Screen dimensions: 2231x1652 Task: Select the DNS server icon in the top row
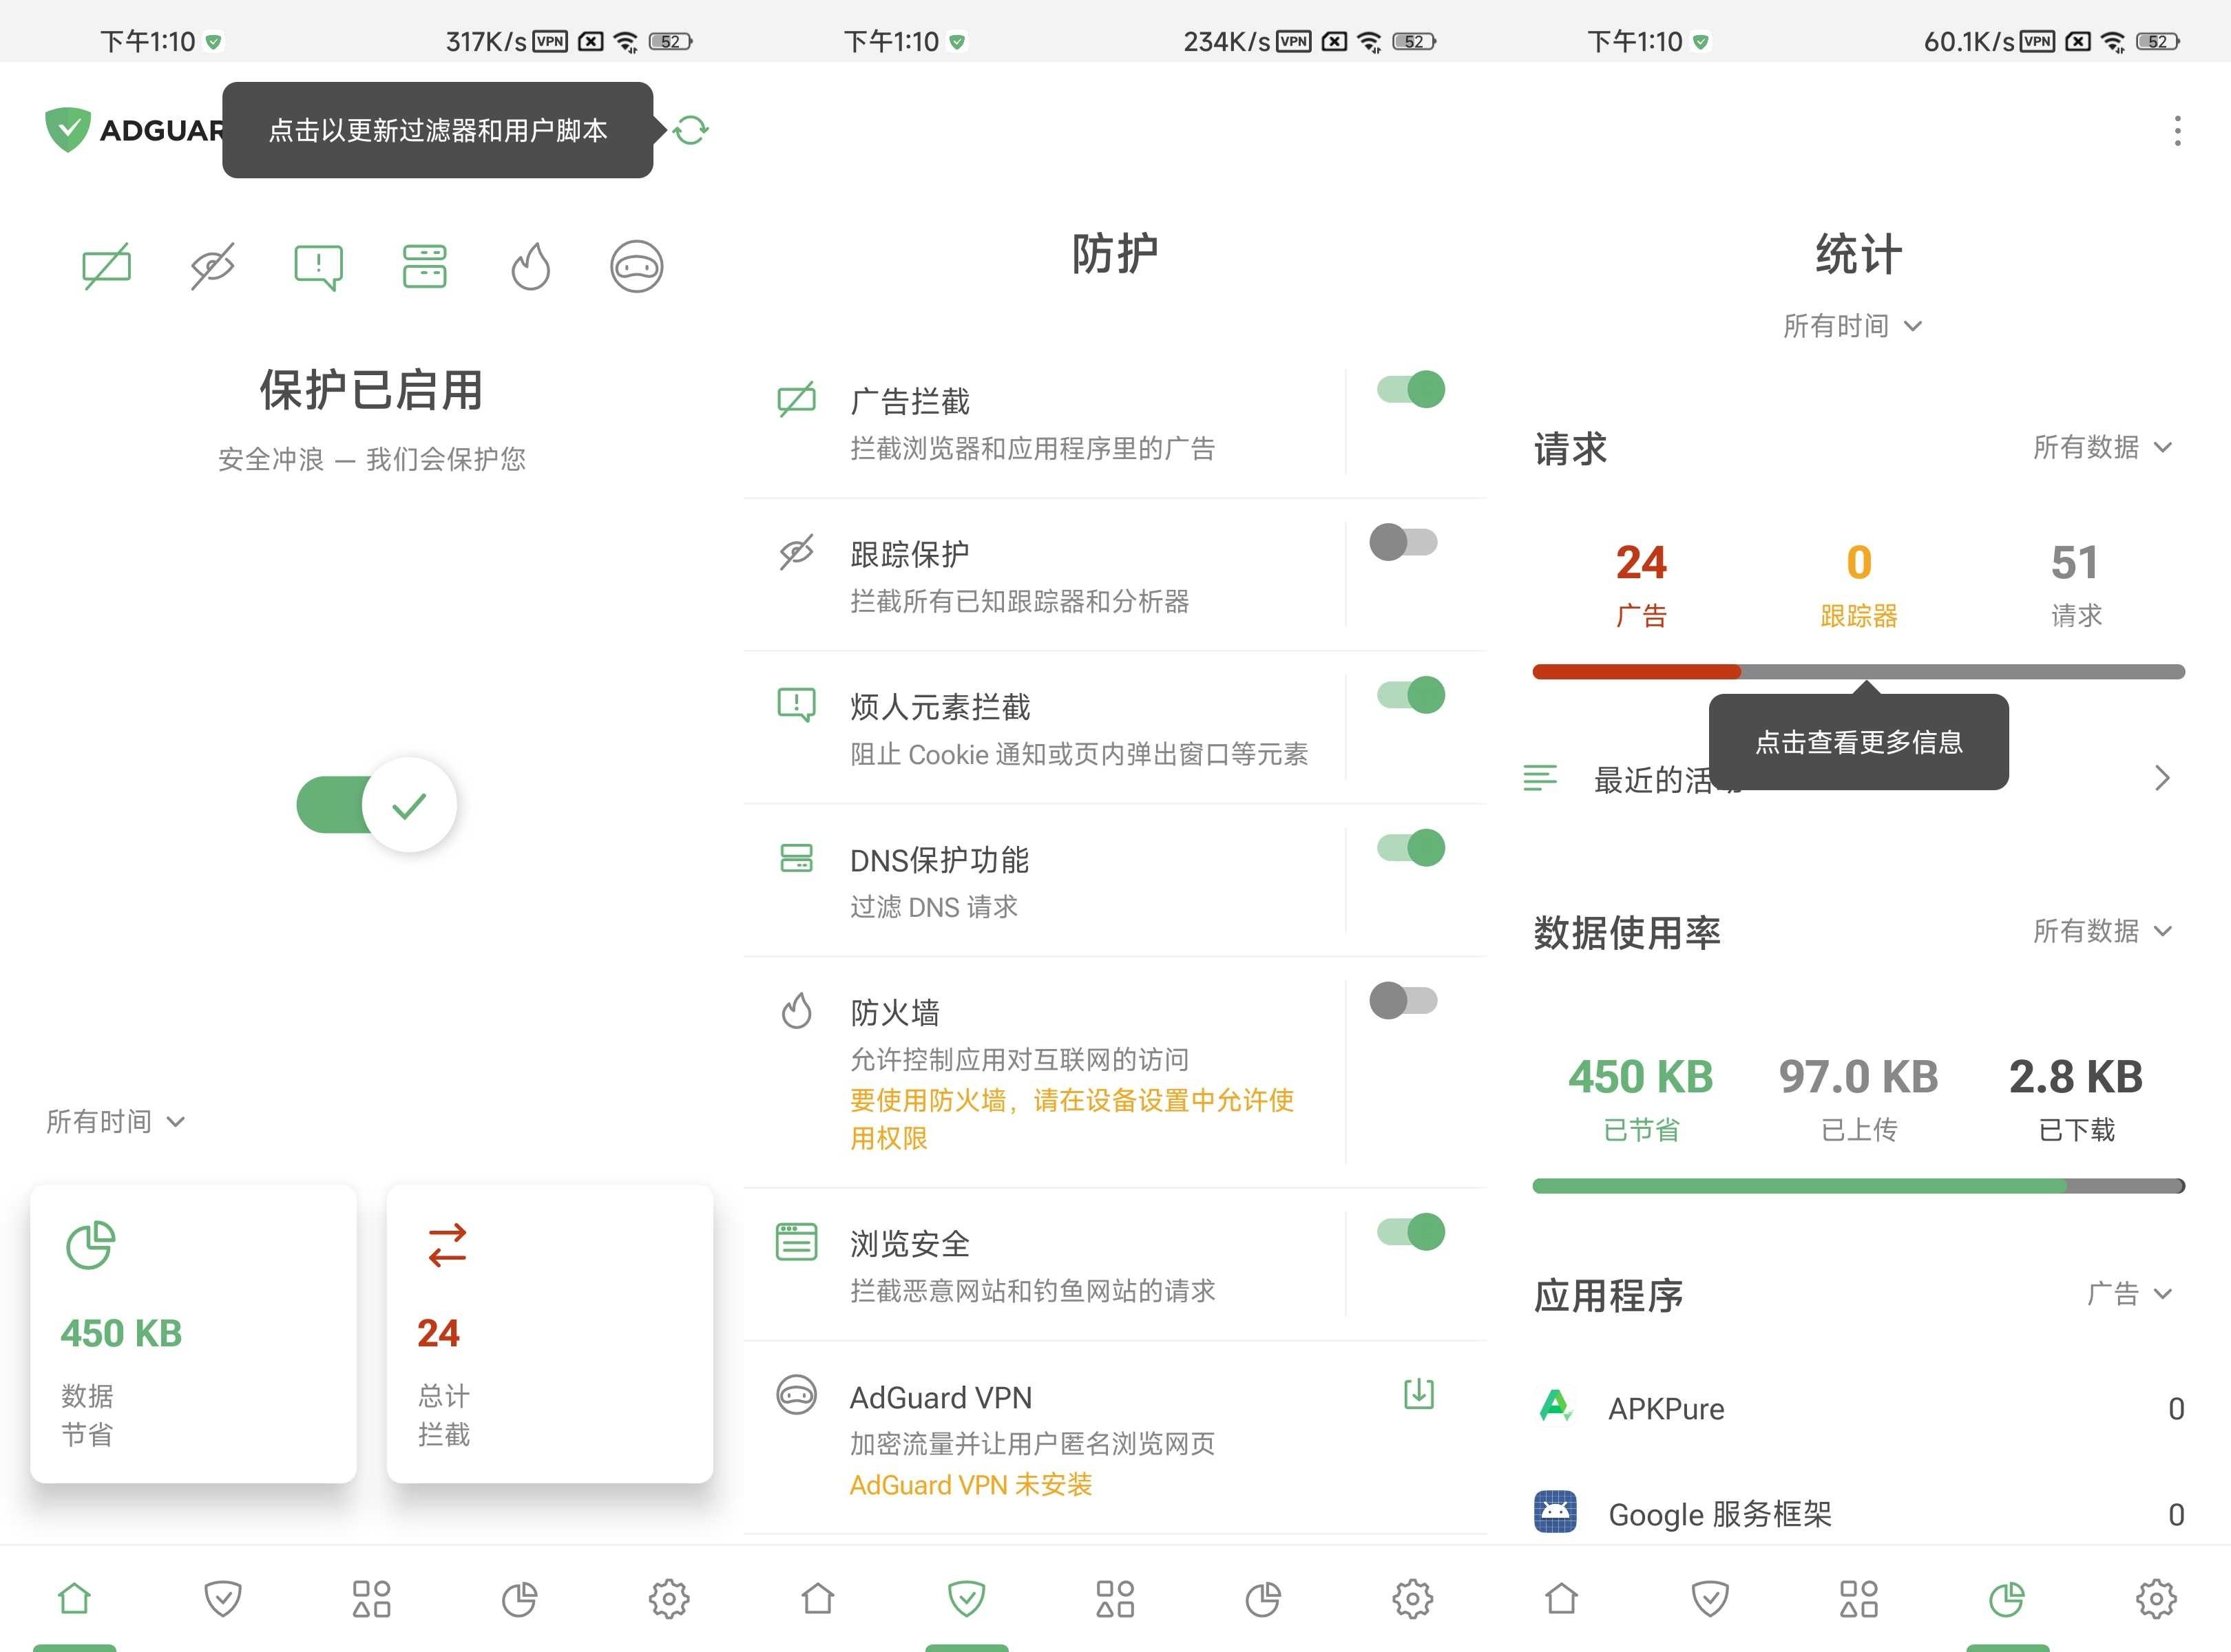424,265
